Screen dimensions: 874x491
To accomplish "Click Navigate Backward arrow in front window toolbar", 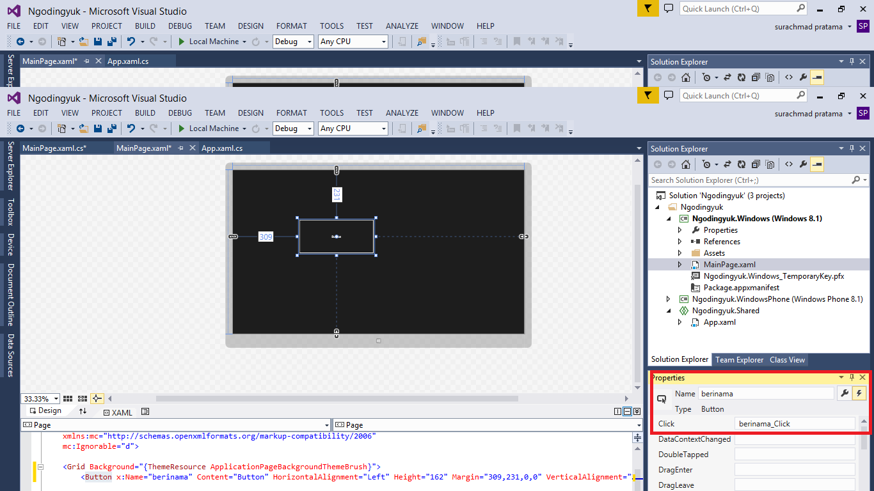I will click(x=20, y=129).
